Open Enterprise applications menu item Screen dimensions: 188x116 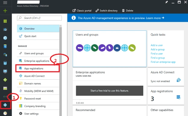click(38, 61)
